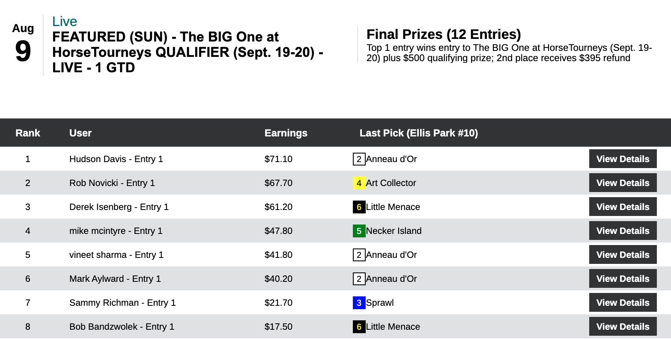
Task: Click Bob Bandzwolek's number 6 badge
Action: click(359, 327)
